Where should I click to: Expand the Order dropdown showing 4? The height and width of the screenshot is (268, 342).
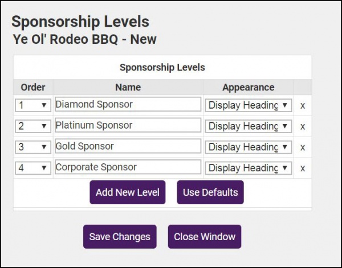click(33, 168)
